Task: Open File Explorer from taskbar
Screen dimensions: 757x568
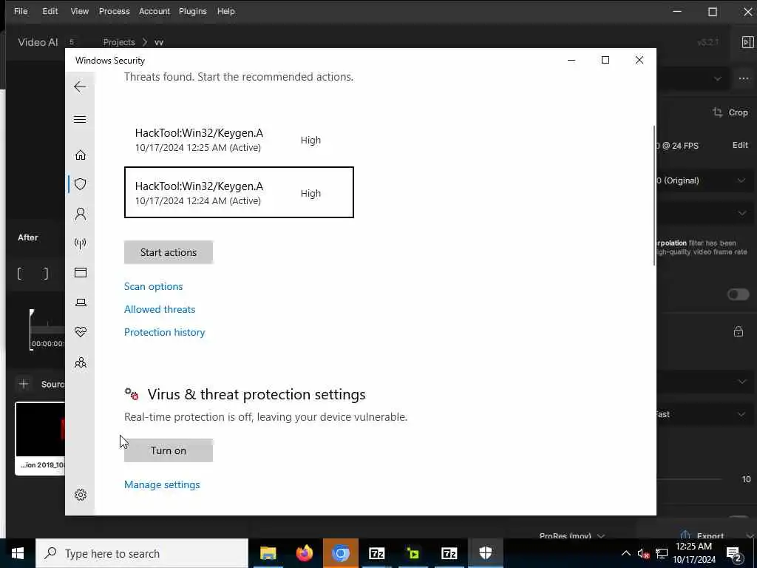Action: coord(268,553)
